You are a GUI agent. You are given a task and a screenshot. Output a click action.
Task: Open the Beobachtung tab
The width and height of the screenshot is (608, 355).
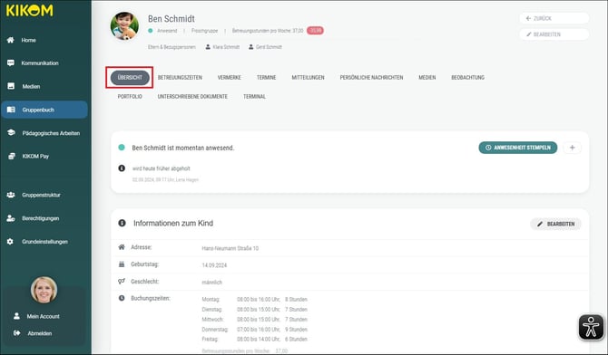(x=467, y=77)
